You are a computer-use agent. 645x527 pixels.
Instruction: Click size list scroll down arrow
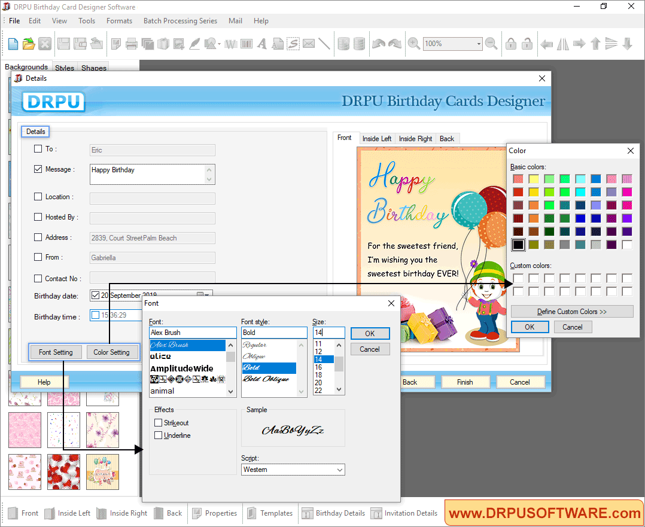click(x=339, y=389)
